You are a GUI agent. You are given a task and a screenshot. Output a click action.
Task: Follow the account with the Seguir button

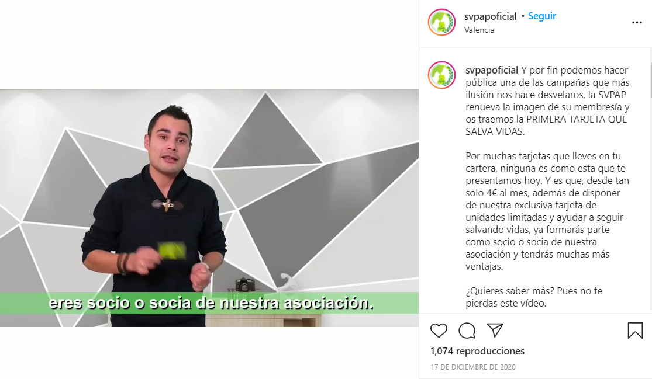pyautogui.click(x=542, y=16)
